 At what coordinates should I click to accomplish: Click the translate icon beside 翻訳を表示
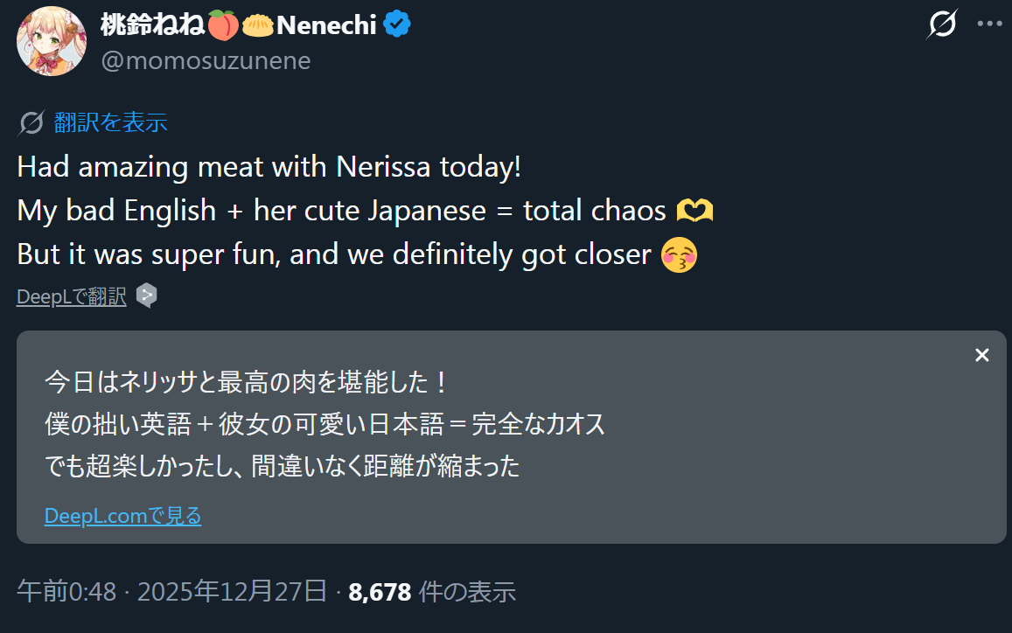31,123
